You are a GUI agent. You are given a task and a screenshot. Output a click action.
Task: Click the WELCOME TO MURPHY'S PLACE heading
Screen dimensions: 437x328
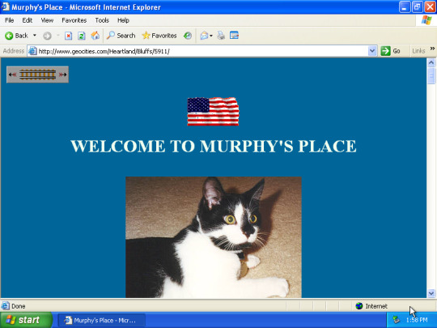pyautogui.click(x=214, y=146)
